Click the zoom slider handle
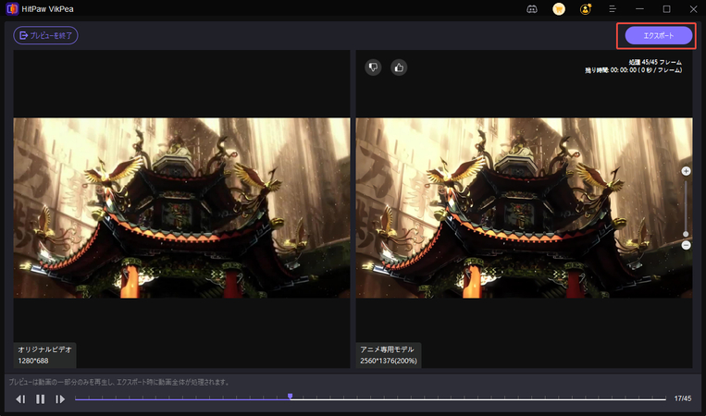706x416 pixels. 686,234
